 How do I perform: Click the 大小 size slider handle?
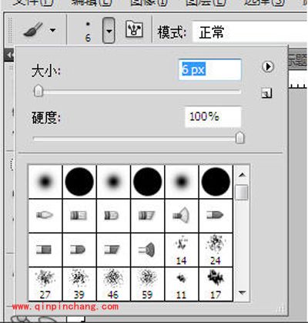pos(38,90)
